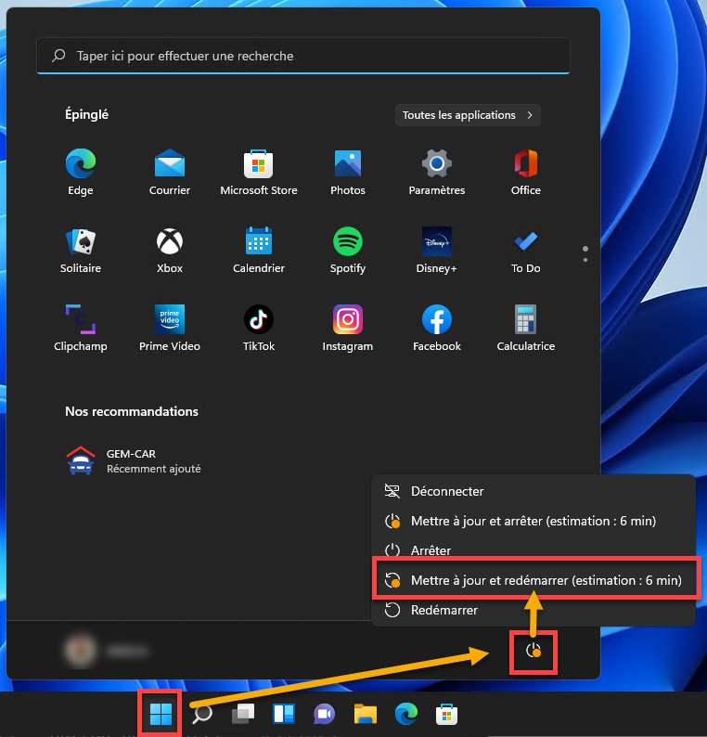Click the power button icon

click(x=533, y=651)
